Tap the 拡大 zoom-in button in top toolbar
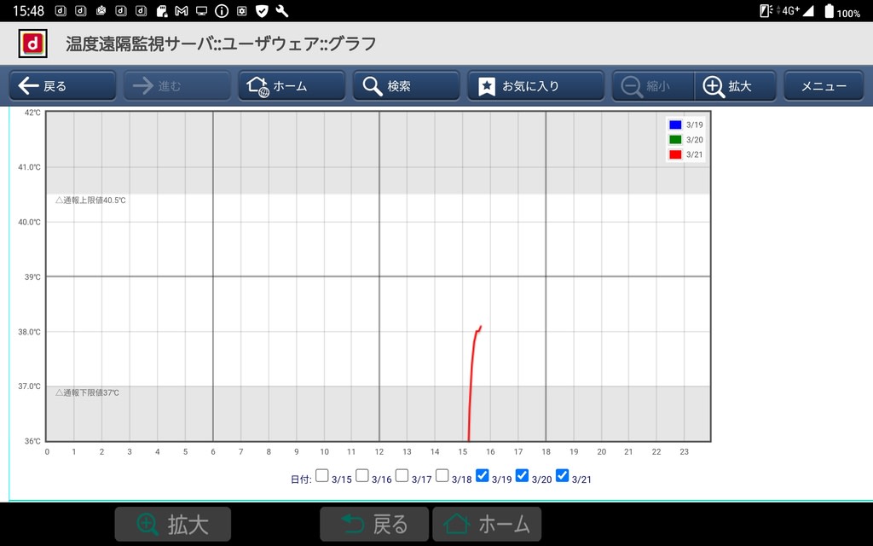The width and height of the screenshot is (873, 546). (735, 86)
